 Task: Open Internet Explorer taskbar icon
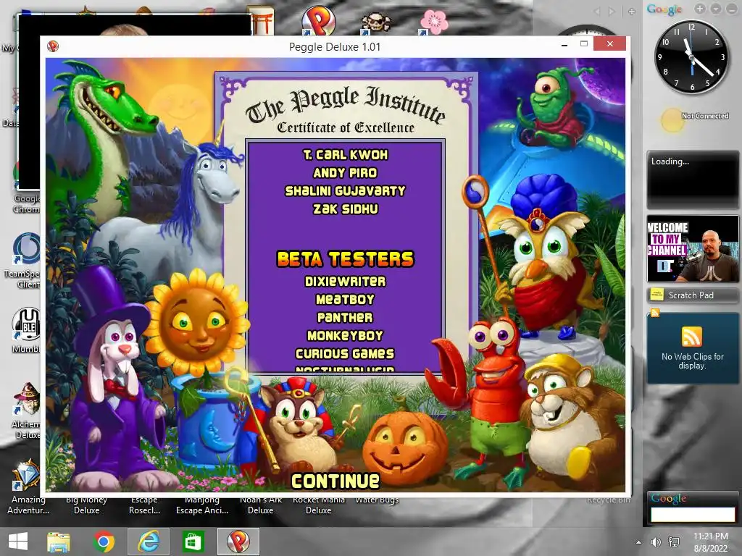(x=149, y=542)
